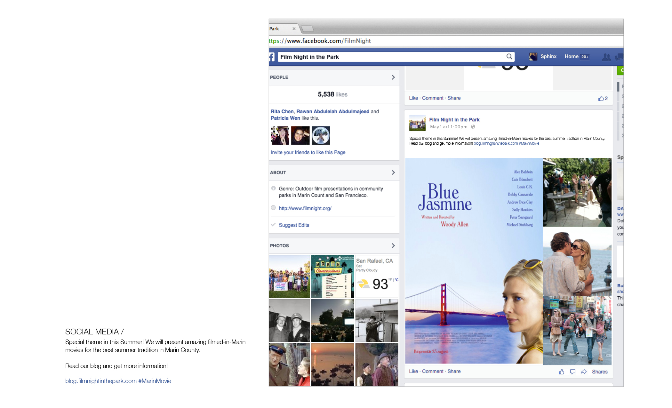The image size is (672, 408).
Task: Open Rita Chen's profile link
Action: [282, 111]
